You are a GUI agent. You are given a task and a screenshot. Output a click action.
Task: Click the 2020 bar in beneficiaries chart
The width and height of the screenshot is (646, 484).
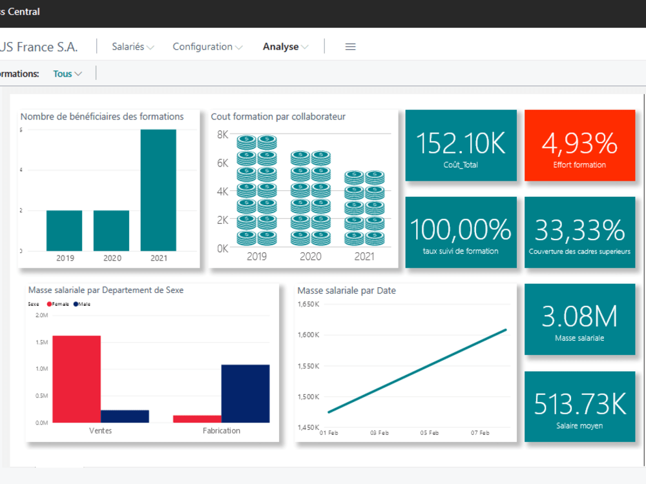point(111,231)
